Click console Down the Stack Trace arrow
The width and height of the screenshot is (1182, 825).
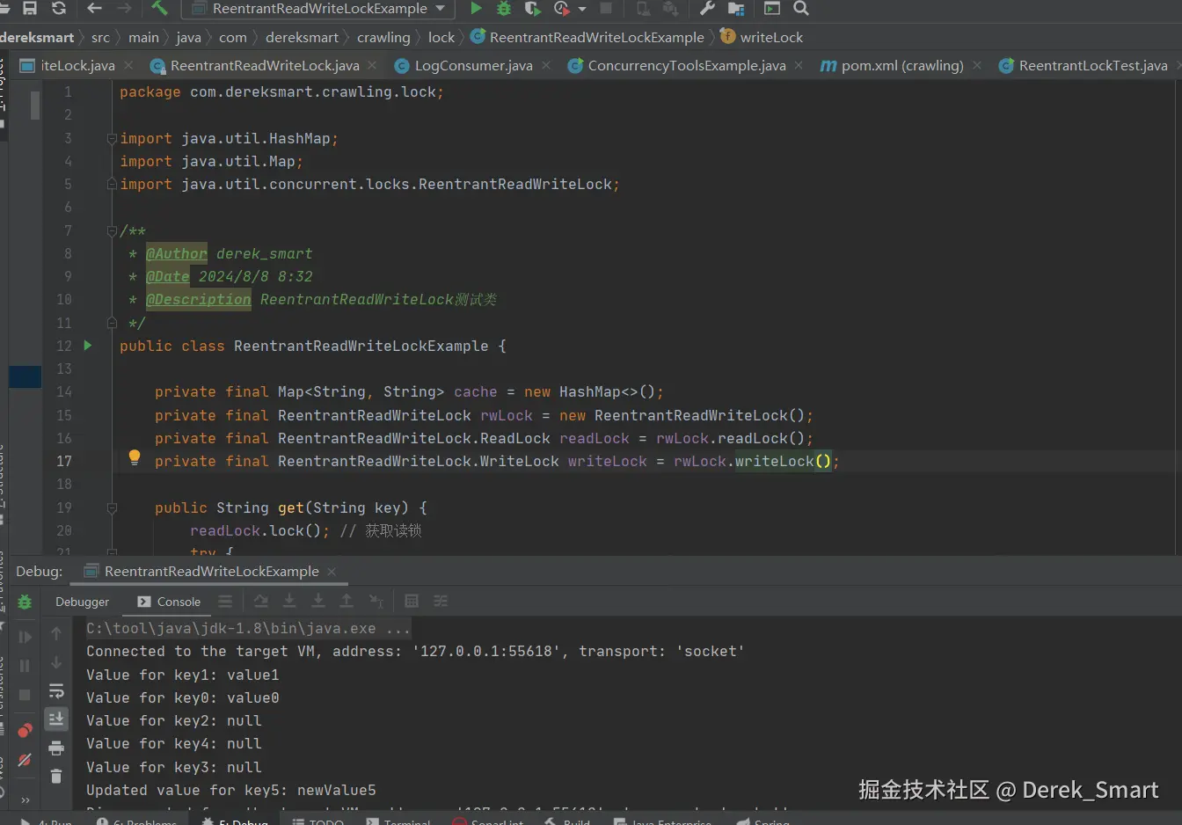pyautogui.click(x=56, y=662)
